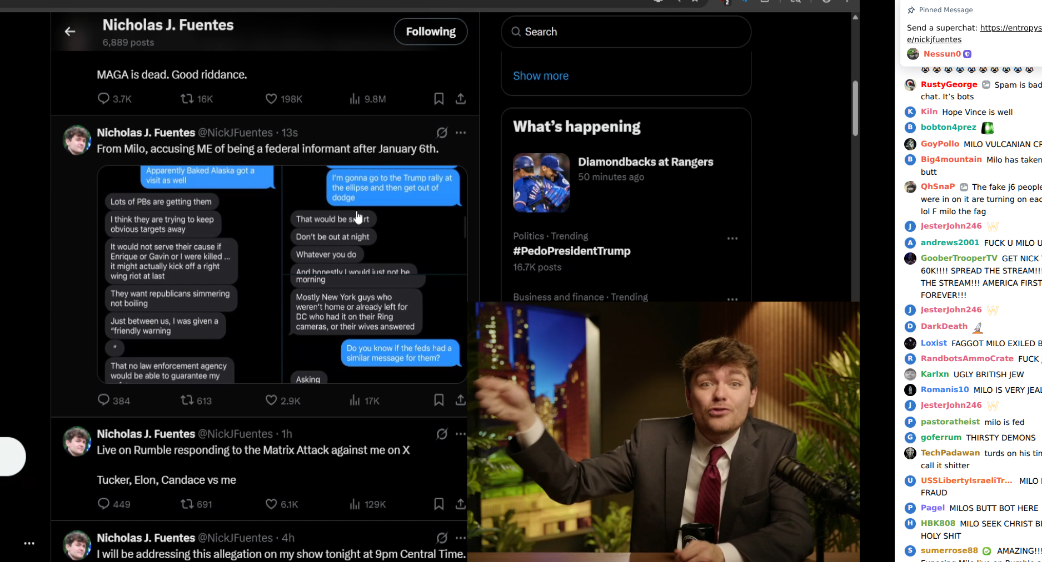Image resolution: width=1042 pixels, height=562 pixels.
Task: Open the left text message screenshot image
Action: [x=189, y=275]
